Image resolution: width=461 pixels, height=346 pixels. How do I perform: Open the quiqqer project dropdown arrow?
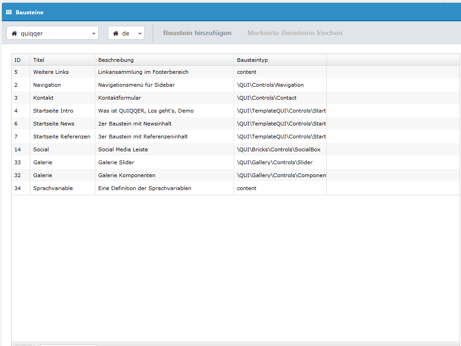[x=94, y=34]
